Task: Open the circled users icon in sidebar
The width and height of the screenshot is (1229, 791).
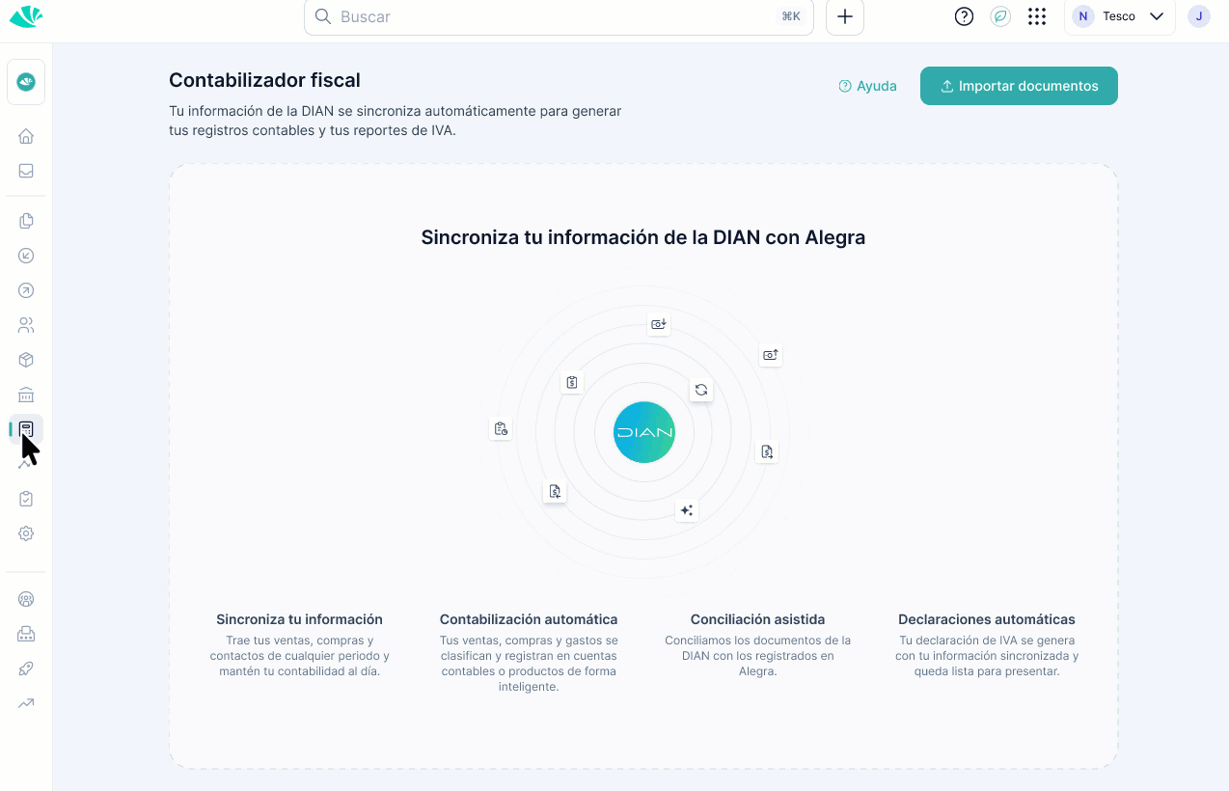Action: (x=26, y=599)
